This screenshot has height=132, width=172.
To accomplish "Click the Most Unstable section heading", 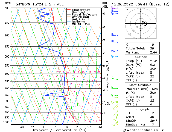I will [140, 85].
